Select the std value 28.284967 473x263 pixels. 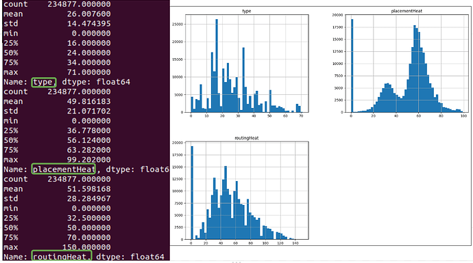tap(88, 198)
